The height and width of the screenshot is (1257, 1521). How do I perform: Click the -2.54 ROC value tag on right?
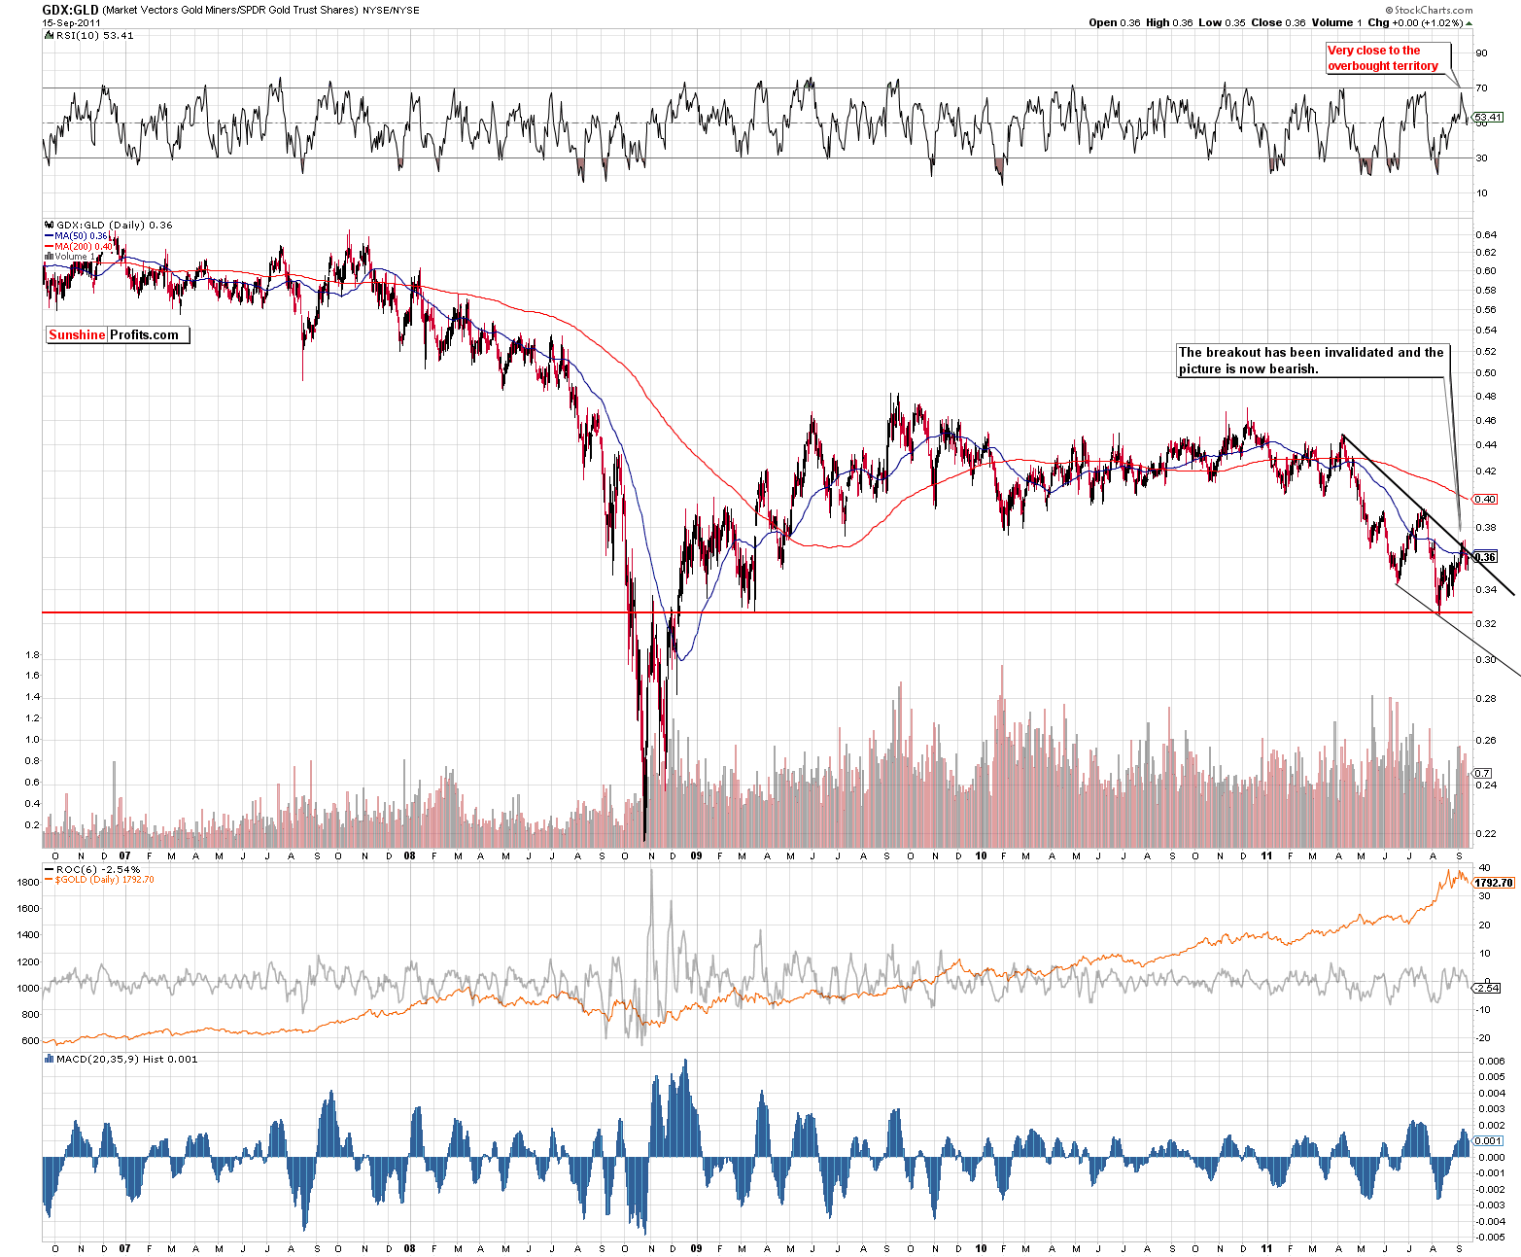[x=1487, y=988]
